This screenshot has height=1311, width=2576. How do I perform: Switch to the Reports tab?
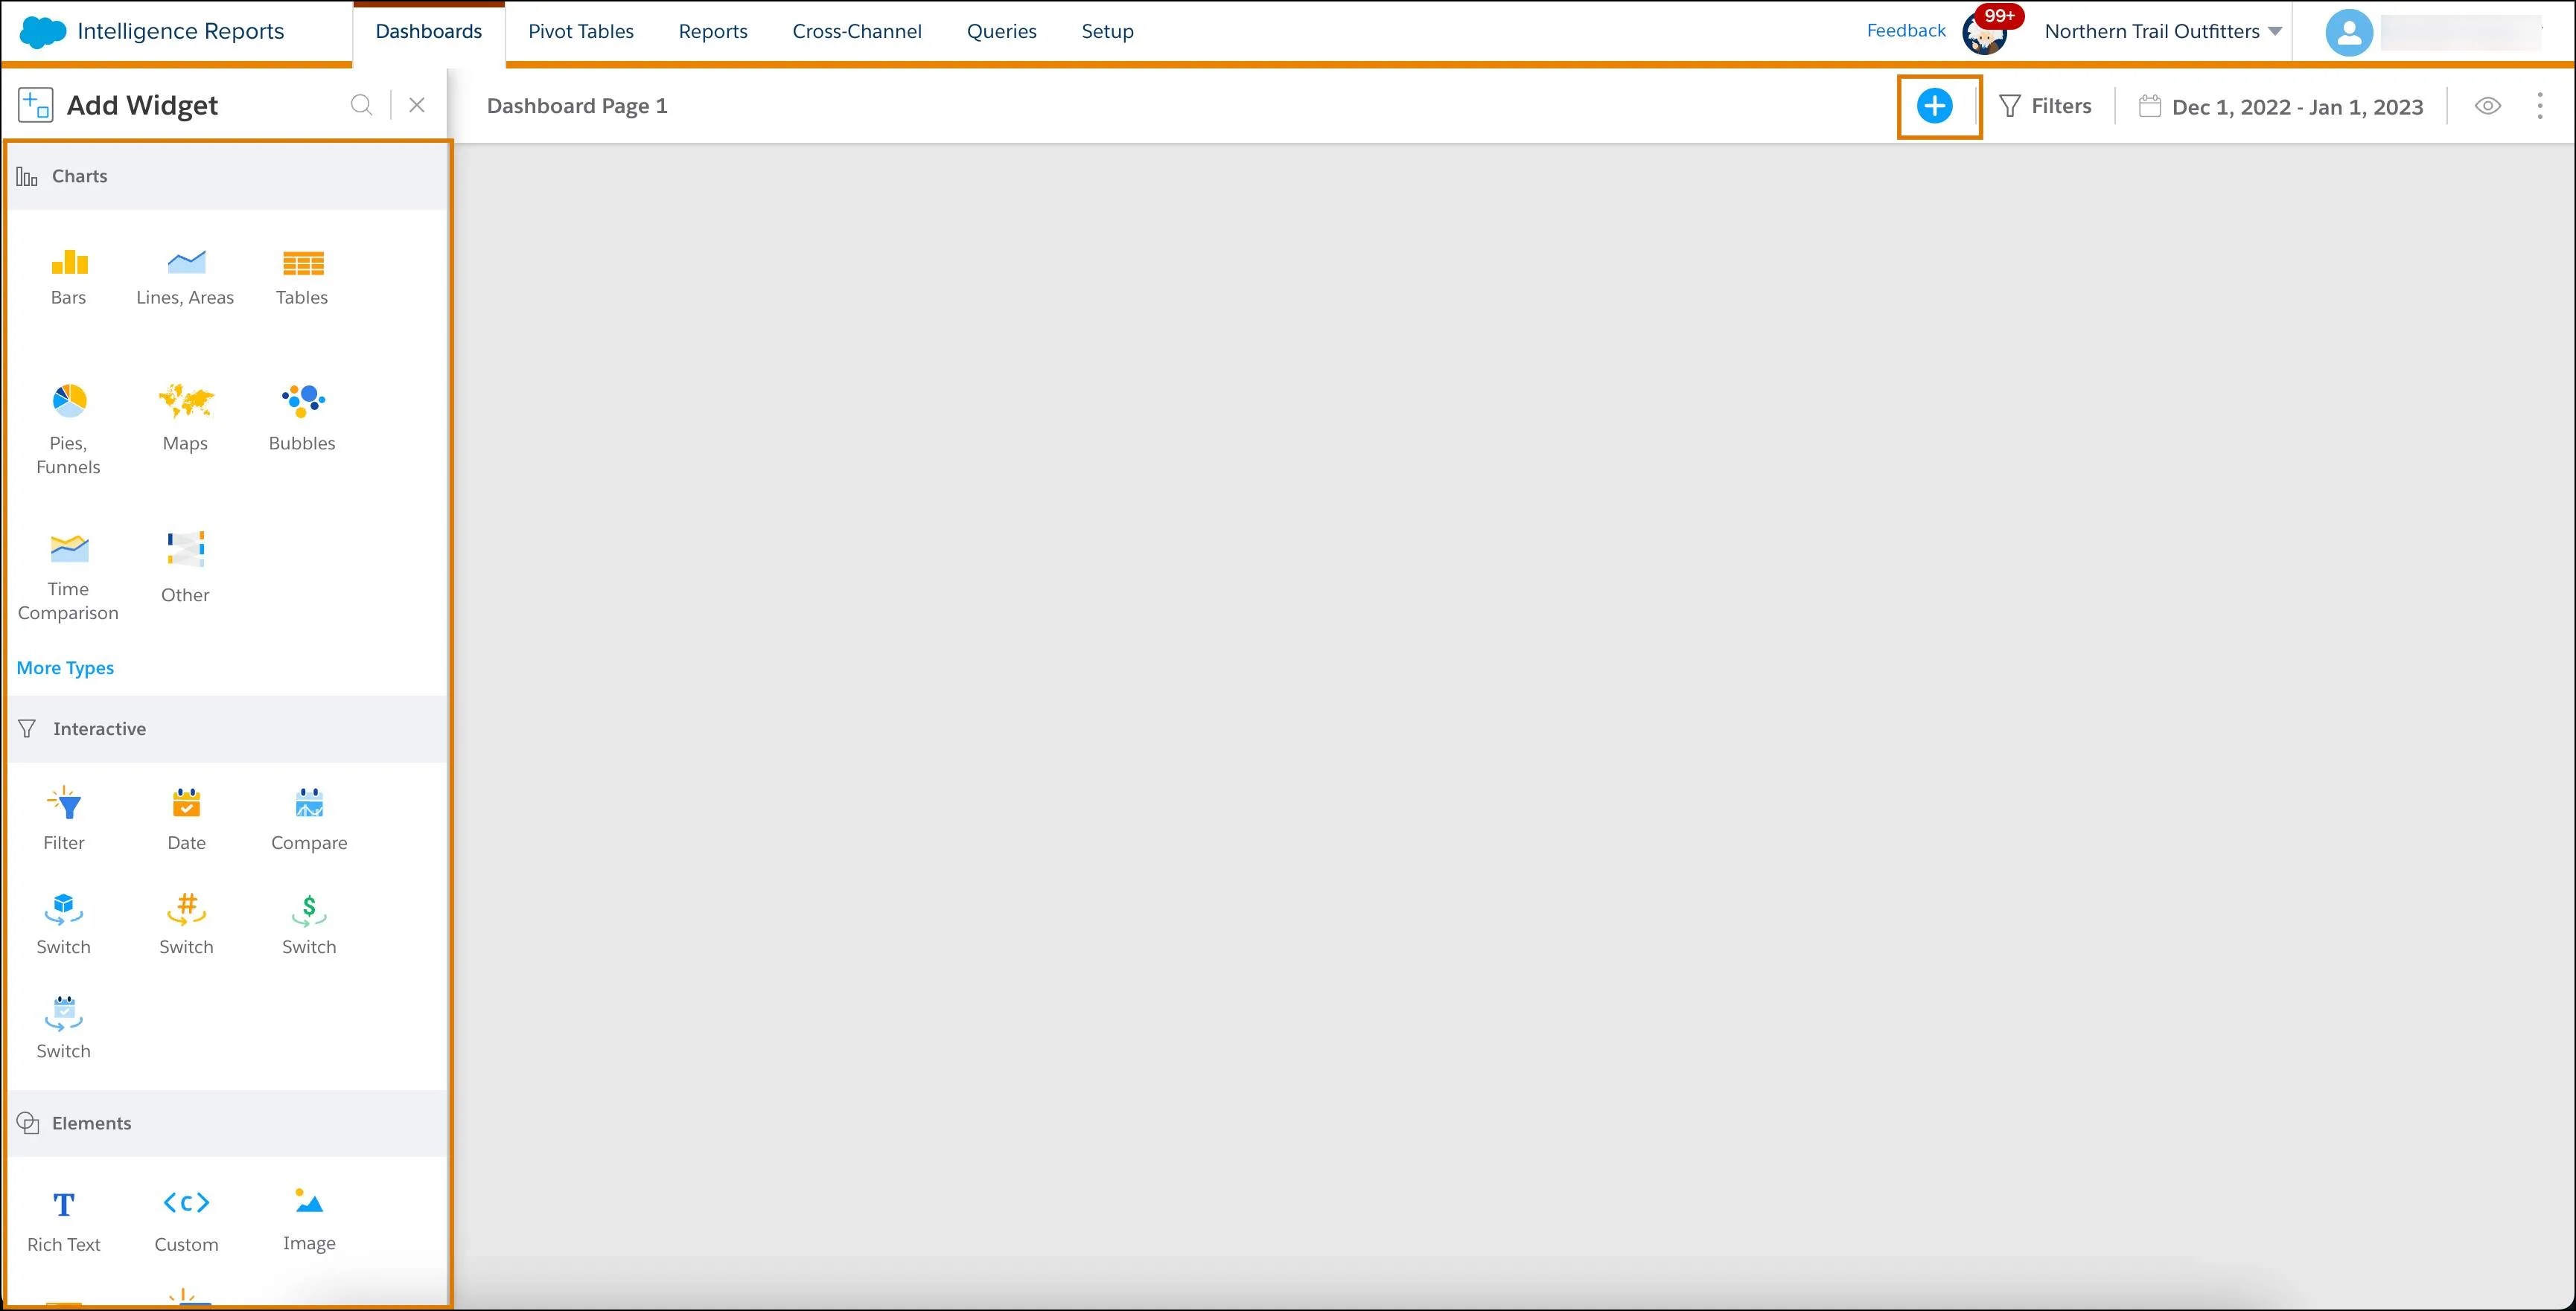711,30
